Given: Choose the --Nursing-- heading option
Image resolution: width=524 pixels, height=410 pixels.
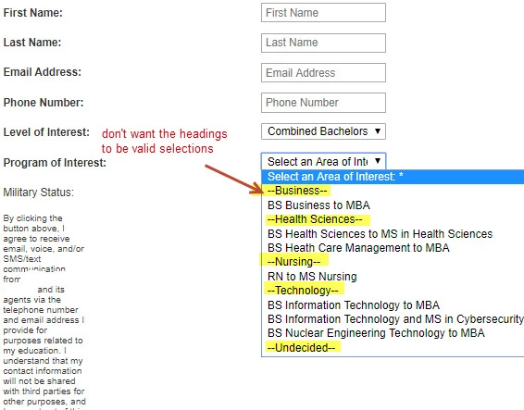Looking at the screenshot, I should click(393, 262).
